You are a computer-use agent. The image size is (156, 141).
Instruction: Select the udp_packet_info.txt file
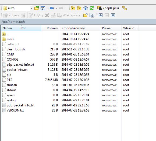pyautogui.click(x=70, y=105)
